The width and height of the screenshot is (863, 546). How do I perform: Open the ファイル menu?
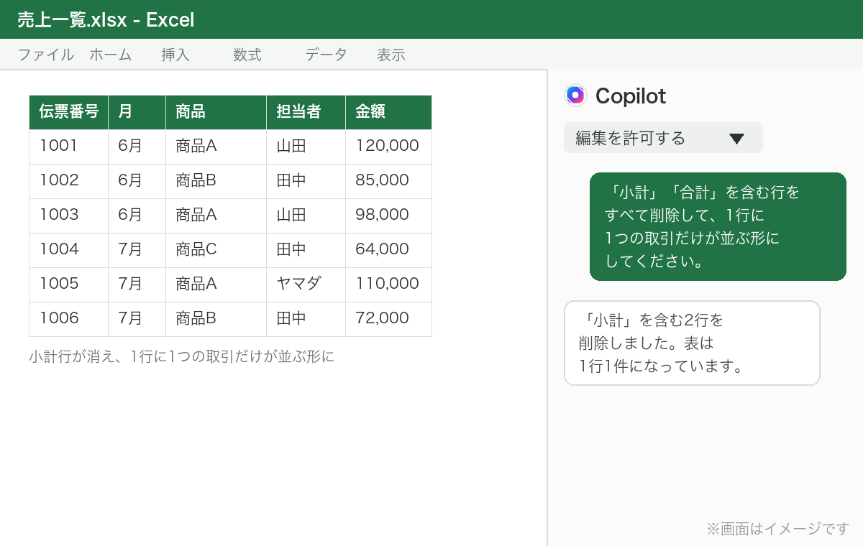[46, 55]
